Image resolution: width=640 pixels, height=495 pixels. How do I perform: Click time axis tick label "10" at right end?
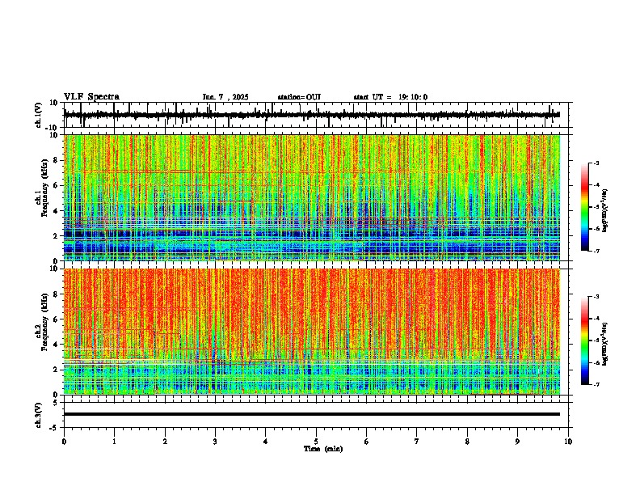pos(568,442)
